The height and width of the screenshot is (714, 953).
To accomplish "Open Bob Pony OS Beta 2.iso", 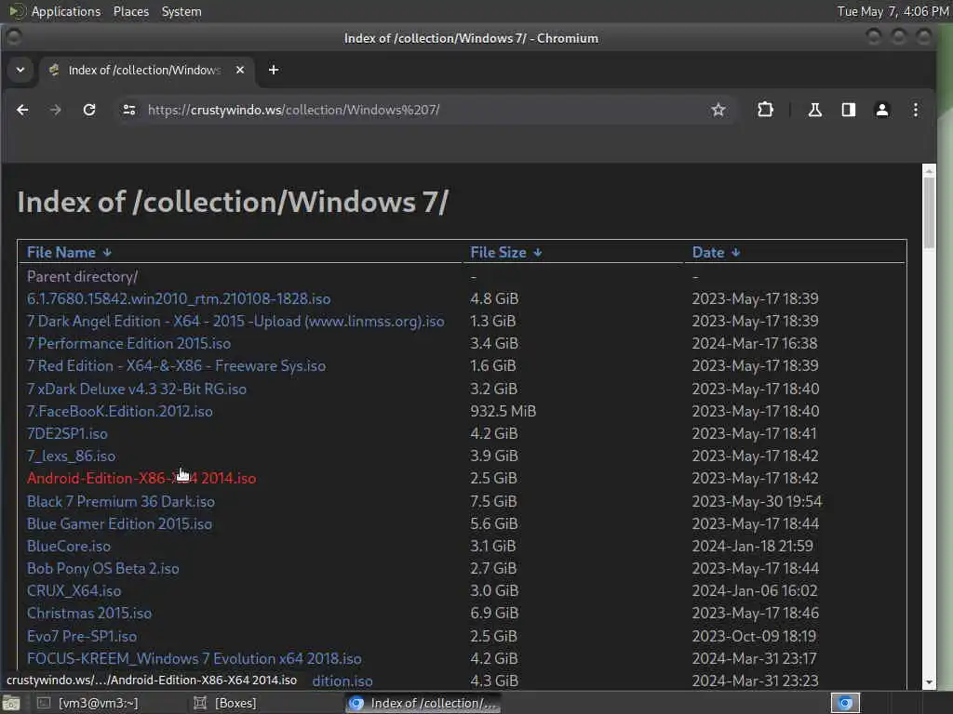I will [102, 569].
